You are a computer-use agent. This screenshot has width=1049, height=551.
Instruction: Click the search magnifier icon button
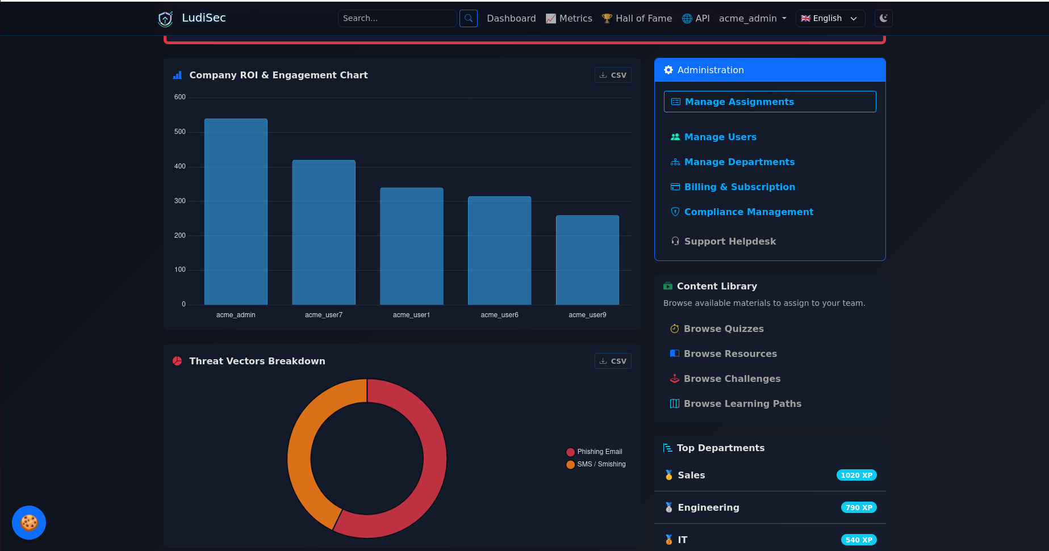(x=468, y=18)
